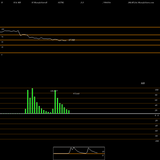Click the tallest green MR histogram bar
Viewport: 160px width, 160px height.
(32, 101)
